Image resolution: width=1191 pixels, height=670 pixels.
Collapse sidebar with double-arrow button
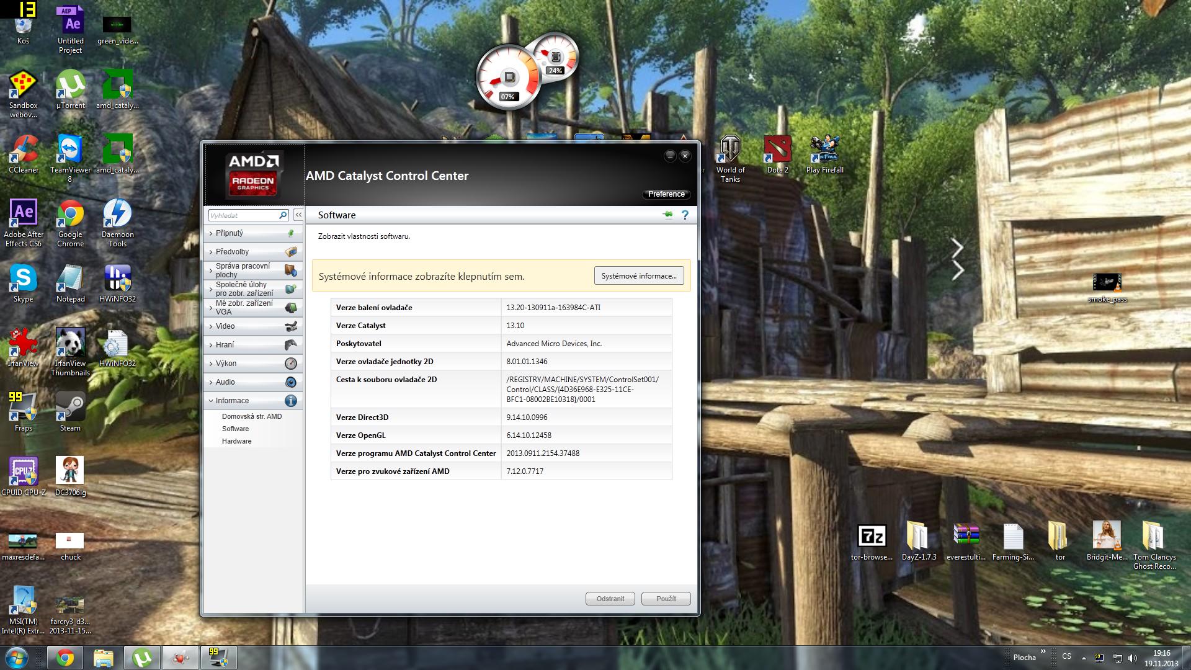298,215
